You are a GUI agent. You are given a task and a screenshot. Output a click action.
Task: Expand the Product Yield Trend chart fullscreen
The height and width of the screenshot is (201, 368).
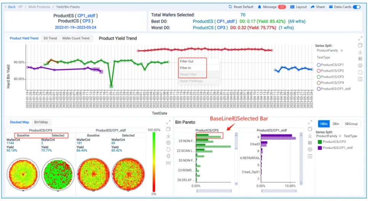point(360,39)
